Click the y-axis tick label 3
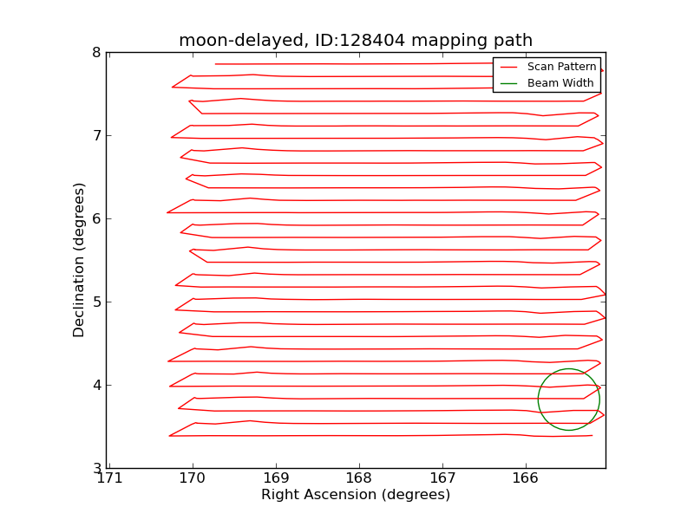The width and height of the screenshot is (694, 520). tap(97, 468)
